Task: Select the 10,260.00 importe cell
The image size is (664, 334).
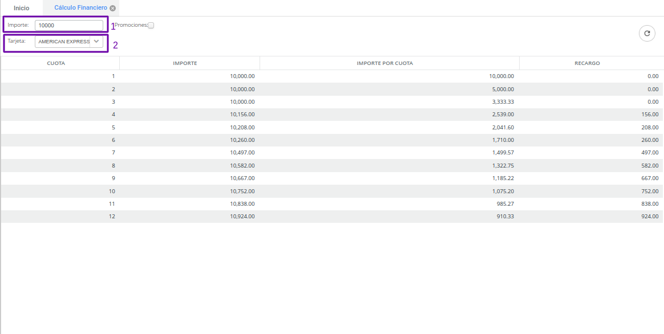Action: coord(190,140)
